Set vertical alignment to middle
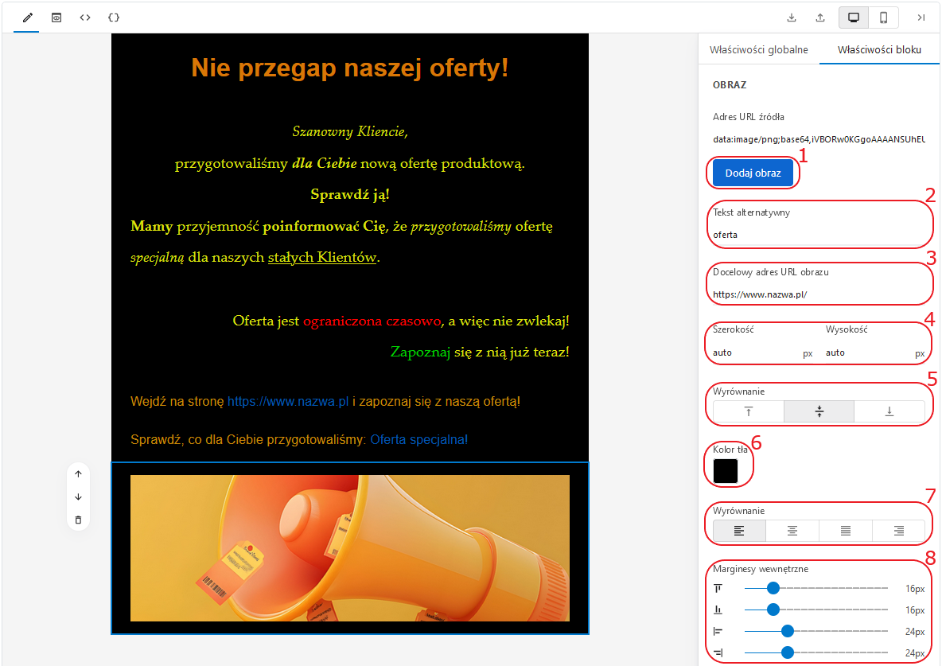 coord(819,411)
